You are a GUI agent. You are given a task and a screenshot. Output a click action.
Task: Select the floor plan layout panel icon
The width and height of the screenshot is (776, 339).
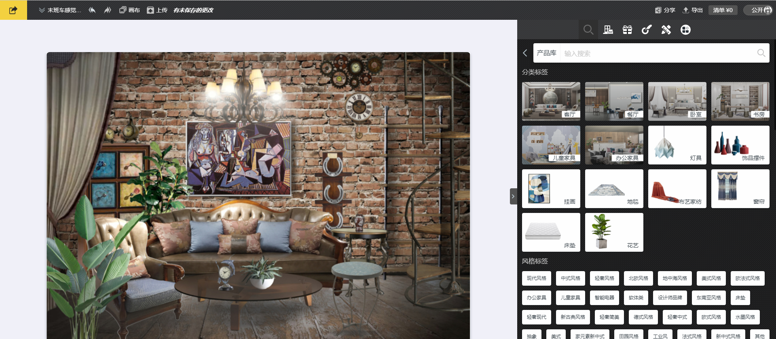tap(608, 29)
